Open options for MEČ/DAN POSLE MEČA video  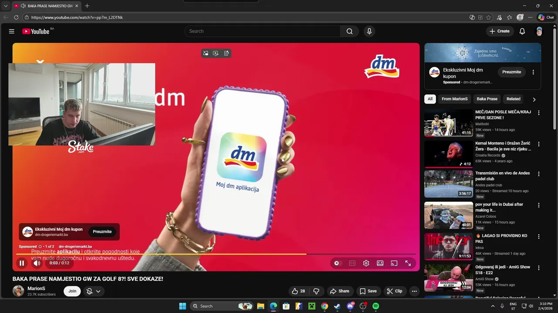[x=538, y=113]
